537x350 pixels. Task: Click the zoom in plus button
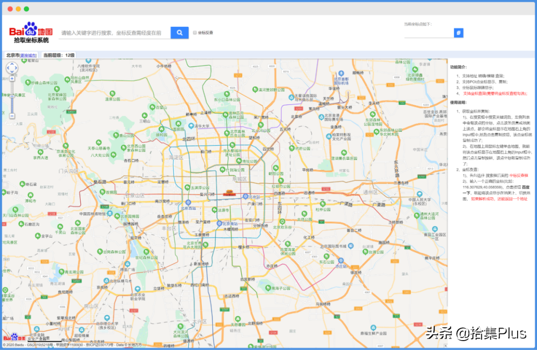[x=12, y=78]
